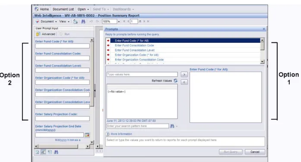
Task: Select the 'Enter Organization Code (* for All)' prompt
Action: click(183, 55)
